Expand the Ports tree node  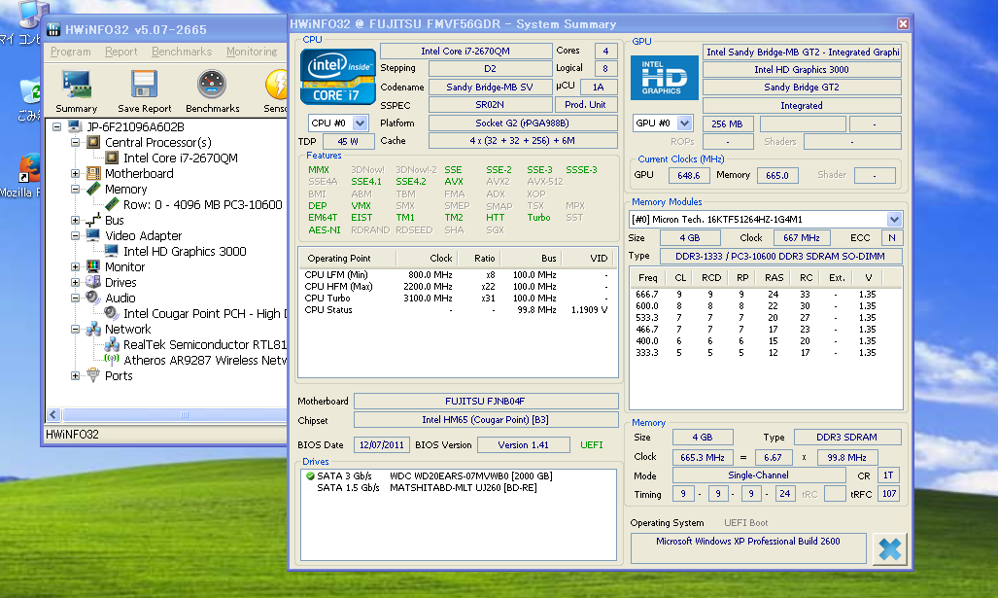point(75,375)
